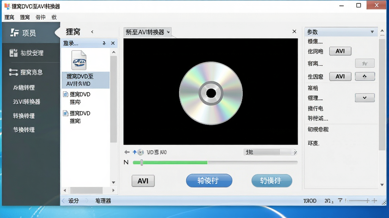
Task: Click the second AVI button in parameters
Action: pos(340,76)
